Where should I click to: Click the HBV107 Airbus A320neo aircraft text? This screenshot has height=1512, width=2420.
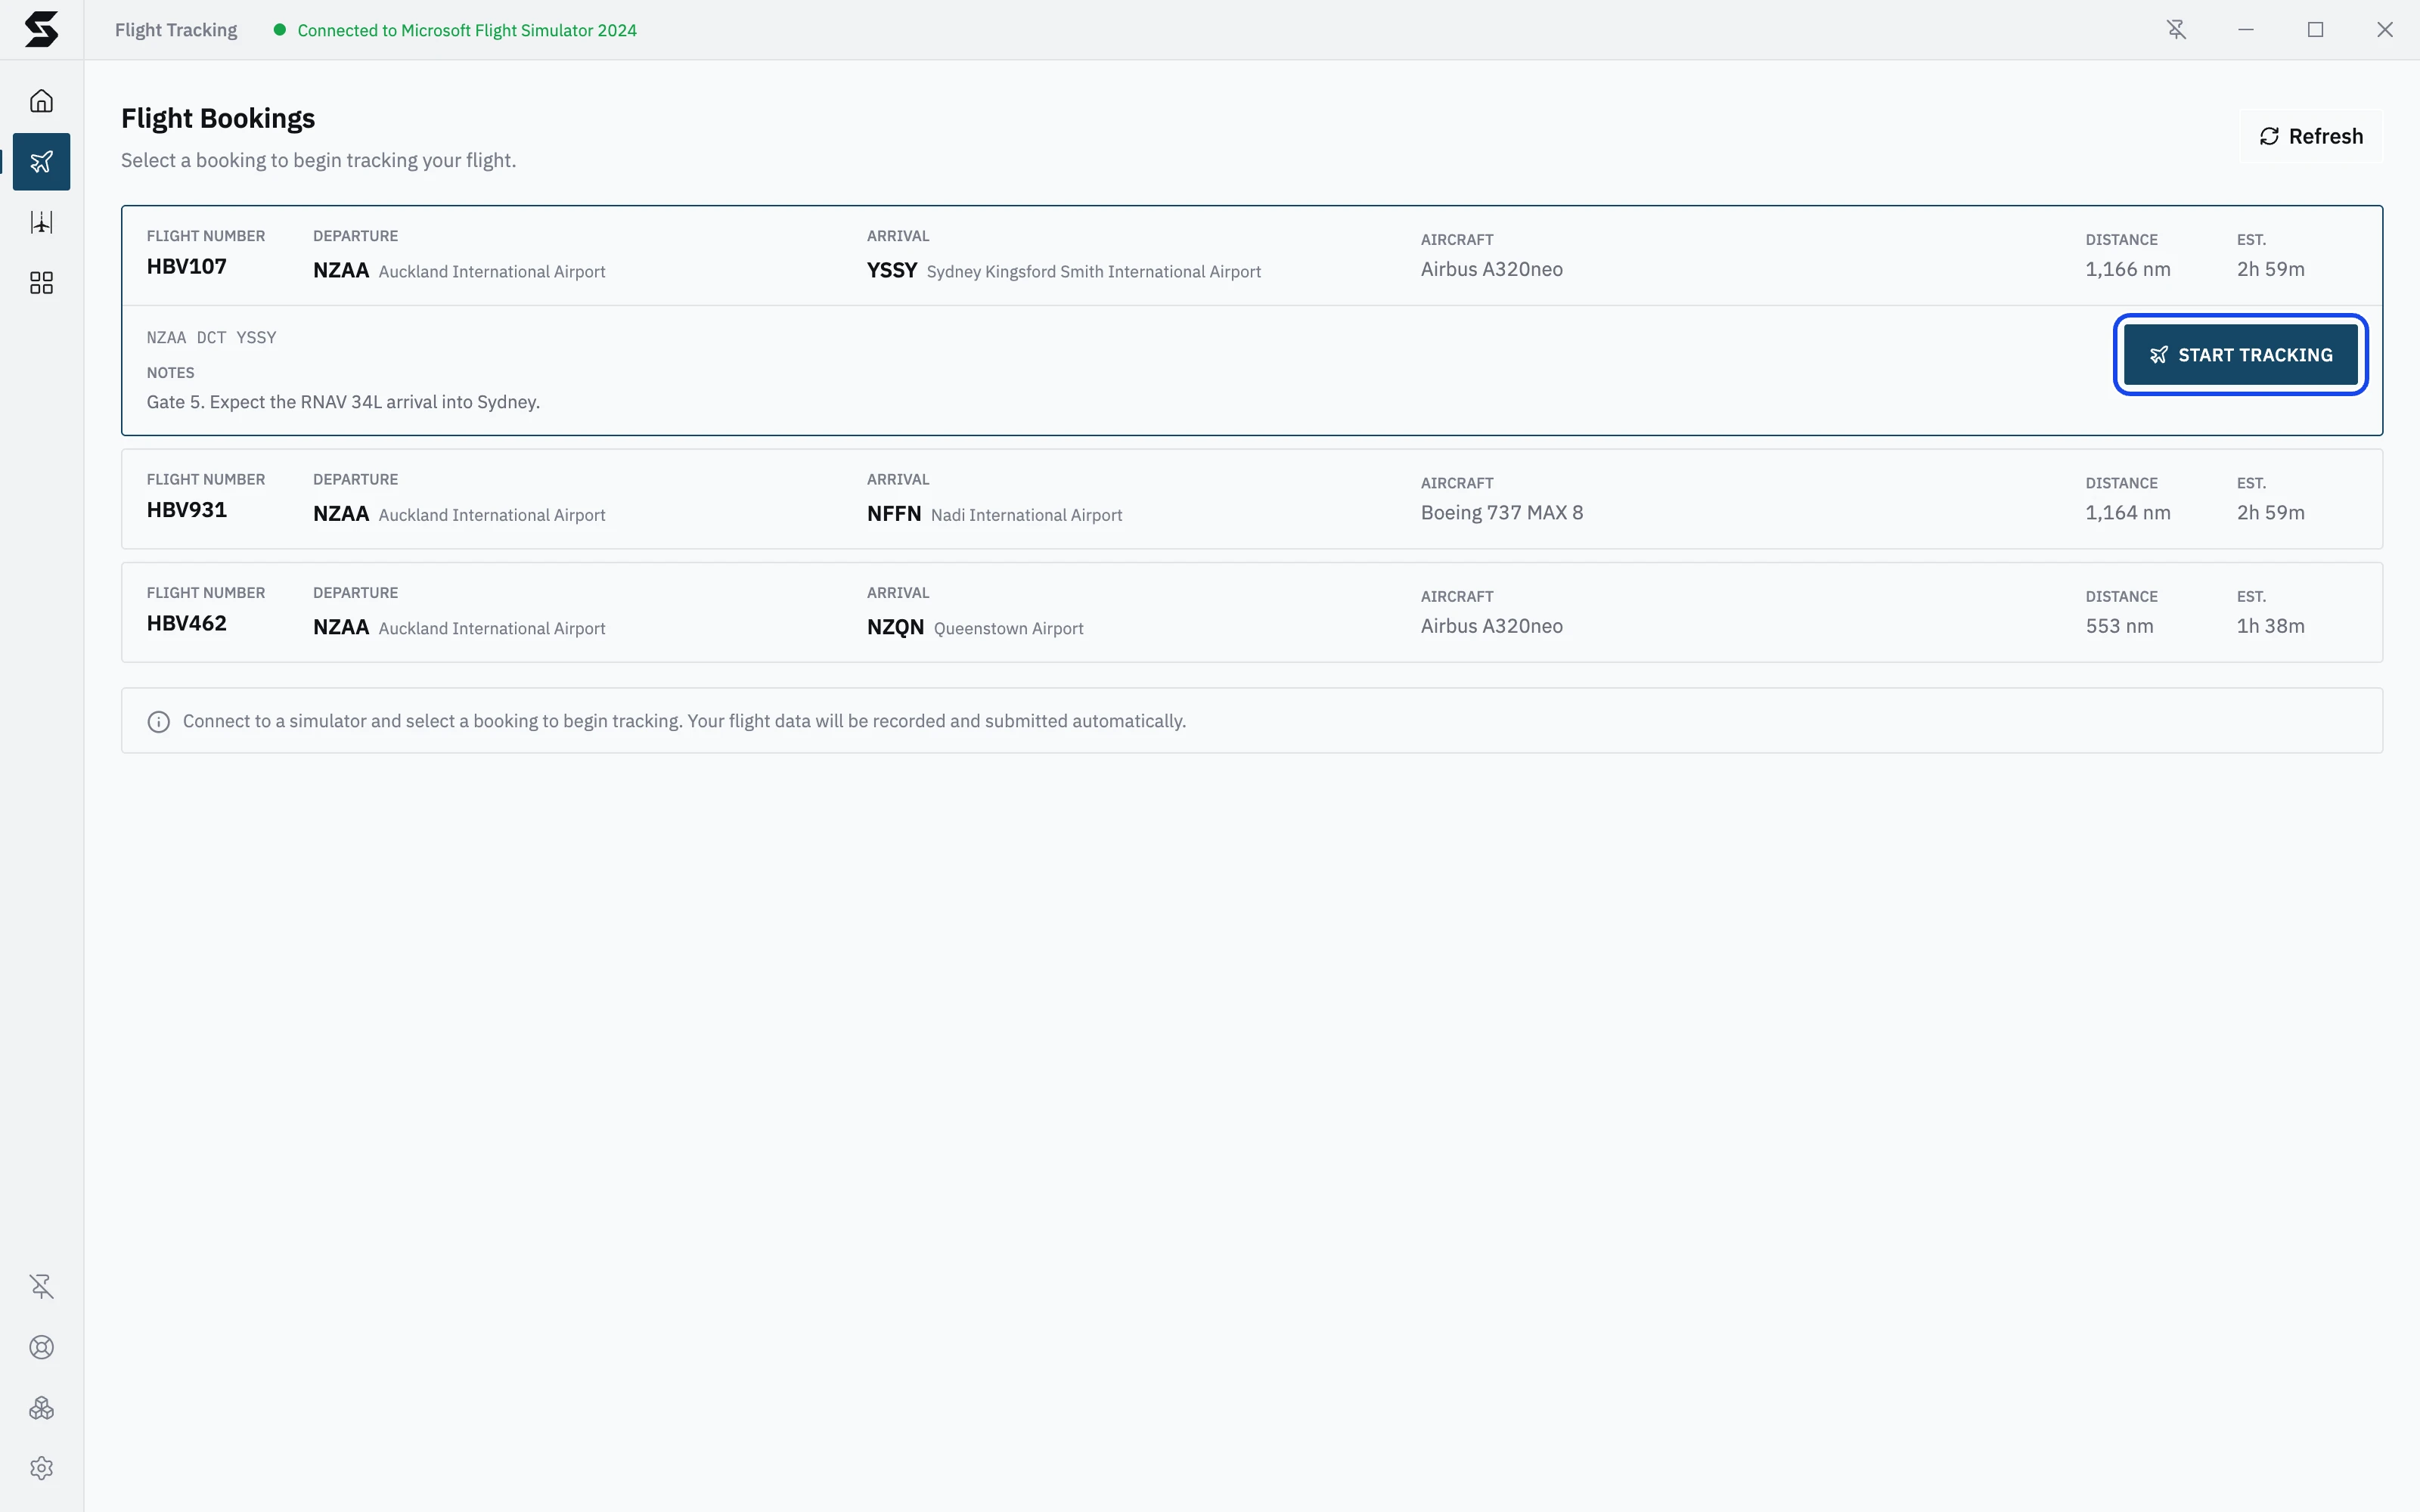[x=1491, y=269]
